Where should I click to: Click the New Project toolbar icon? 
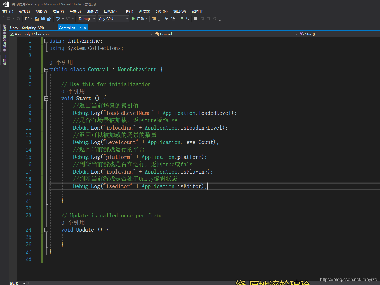[x=27, y=19]
